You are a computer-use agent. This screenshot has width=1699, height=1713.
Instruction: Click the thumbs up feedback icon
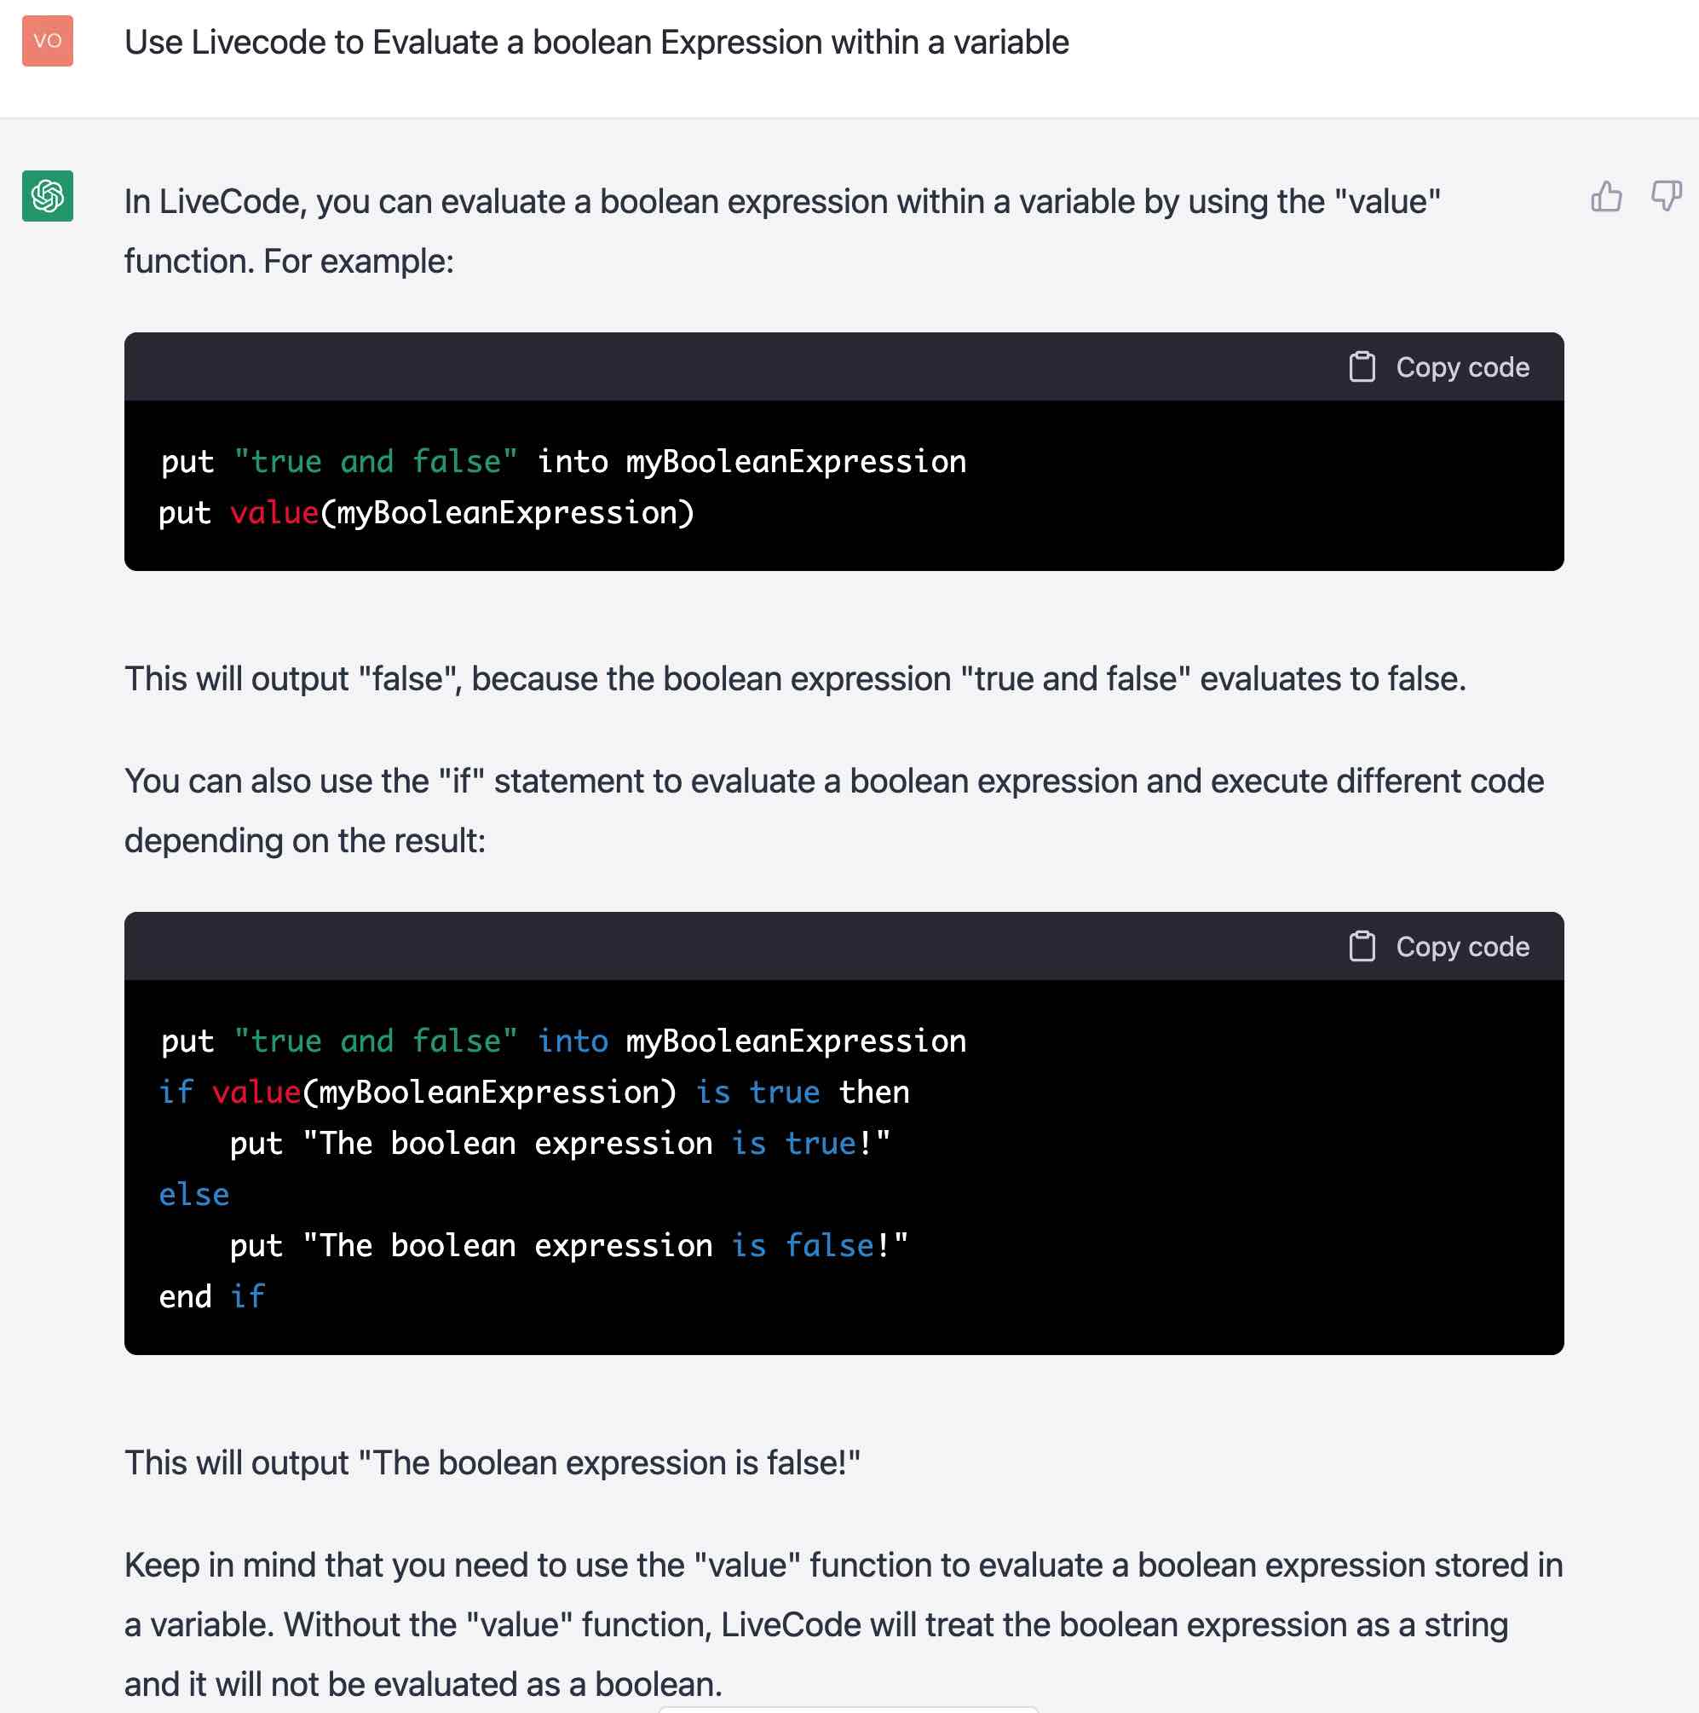tap(1605, 196)
